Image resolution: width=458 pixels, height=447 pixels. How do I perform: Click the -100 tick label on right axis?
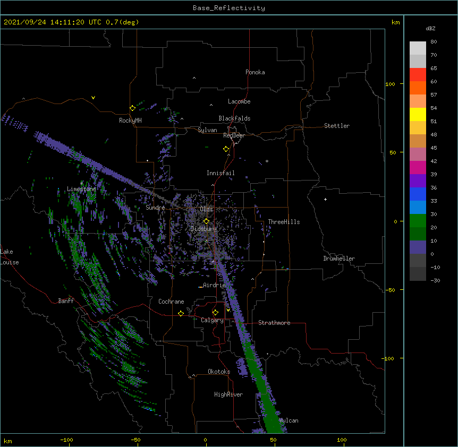(388, 358)
